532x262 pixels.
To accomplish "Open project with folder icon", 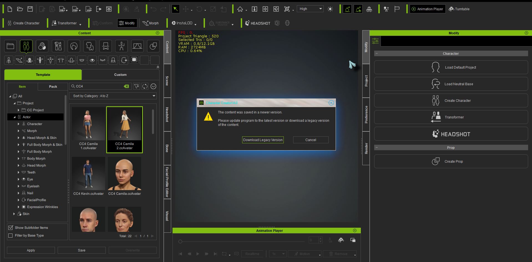I will click(x=20, y=9).
